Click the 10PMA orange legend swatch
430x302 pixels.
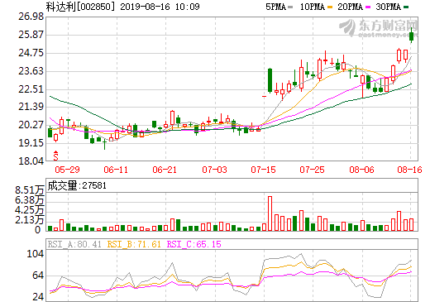click(330, 7)
